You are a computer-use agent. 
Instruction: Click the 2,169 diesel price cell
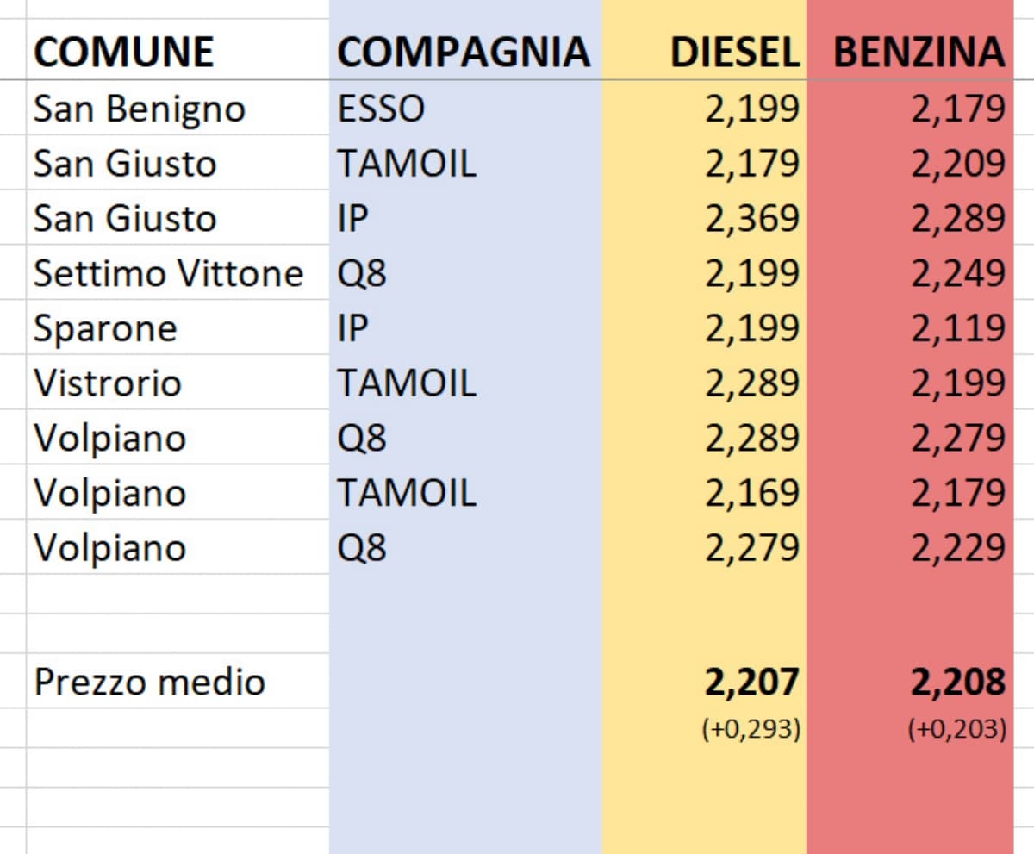pyautogui.click(x=752, y=493)
